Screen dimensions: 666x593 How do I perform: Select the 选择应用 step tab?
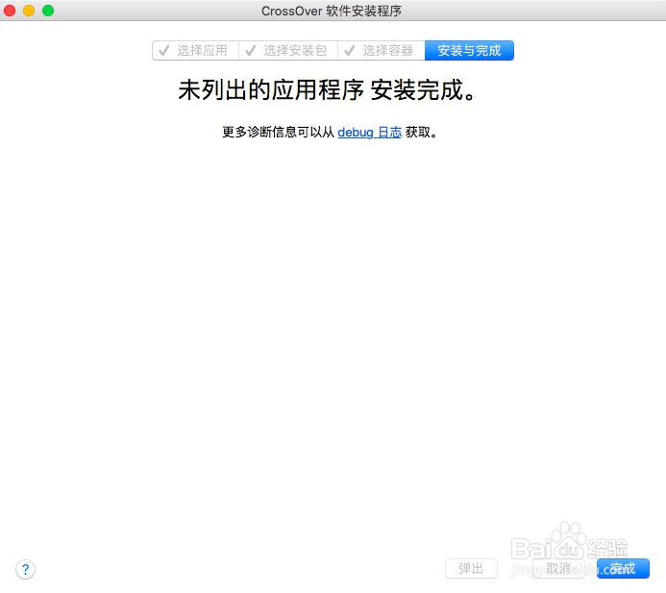pos(195,51)
